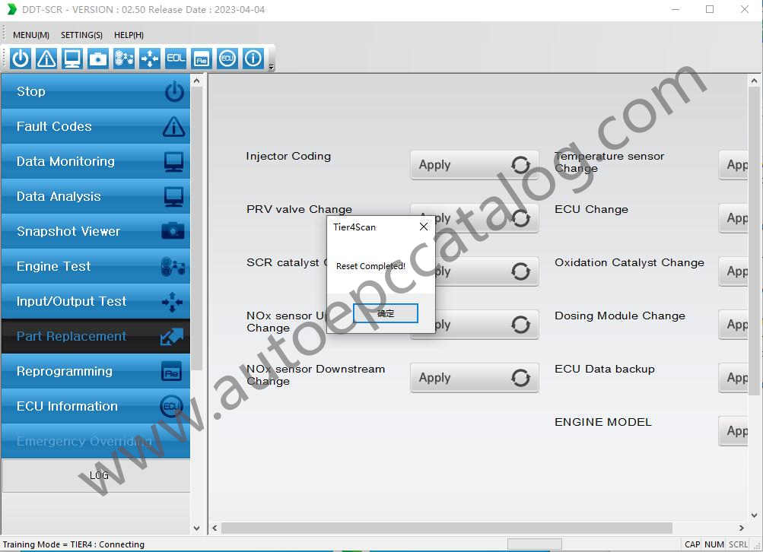Apply NOx sensor Downstream Change
The height and width of the screenshot is (552, 763).
pos(474,378)
